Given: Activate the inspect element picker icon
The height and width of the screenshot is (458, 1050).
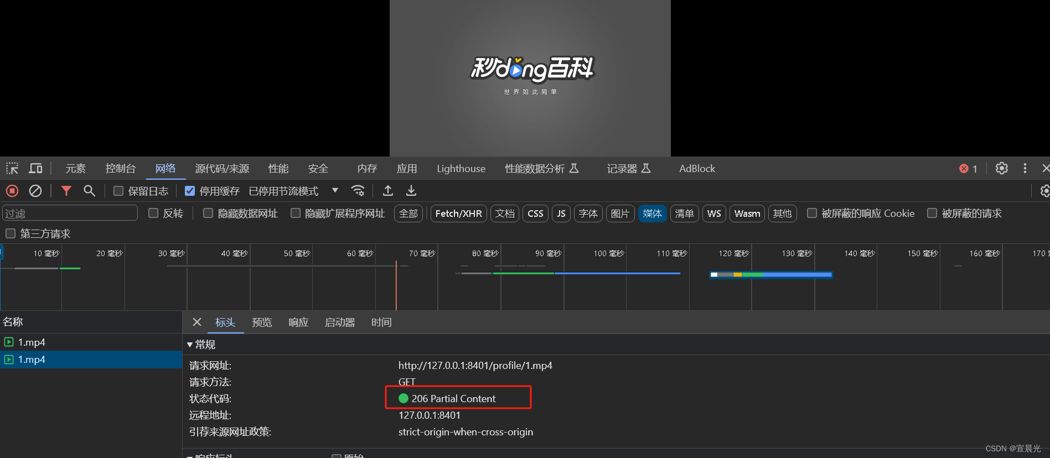Looking at the screenshot, I should pyautogui.click(x=12, y=168).
